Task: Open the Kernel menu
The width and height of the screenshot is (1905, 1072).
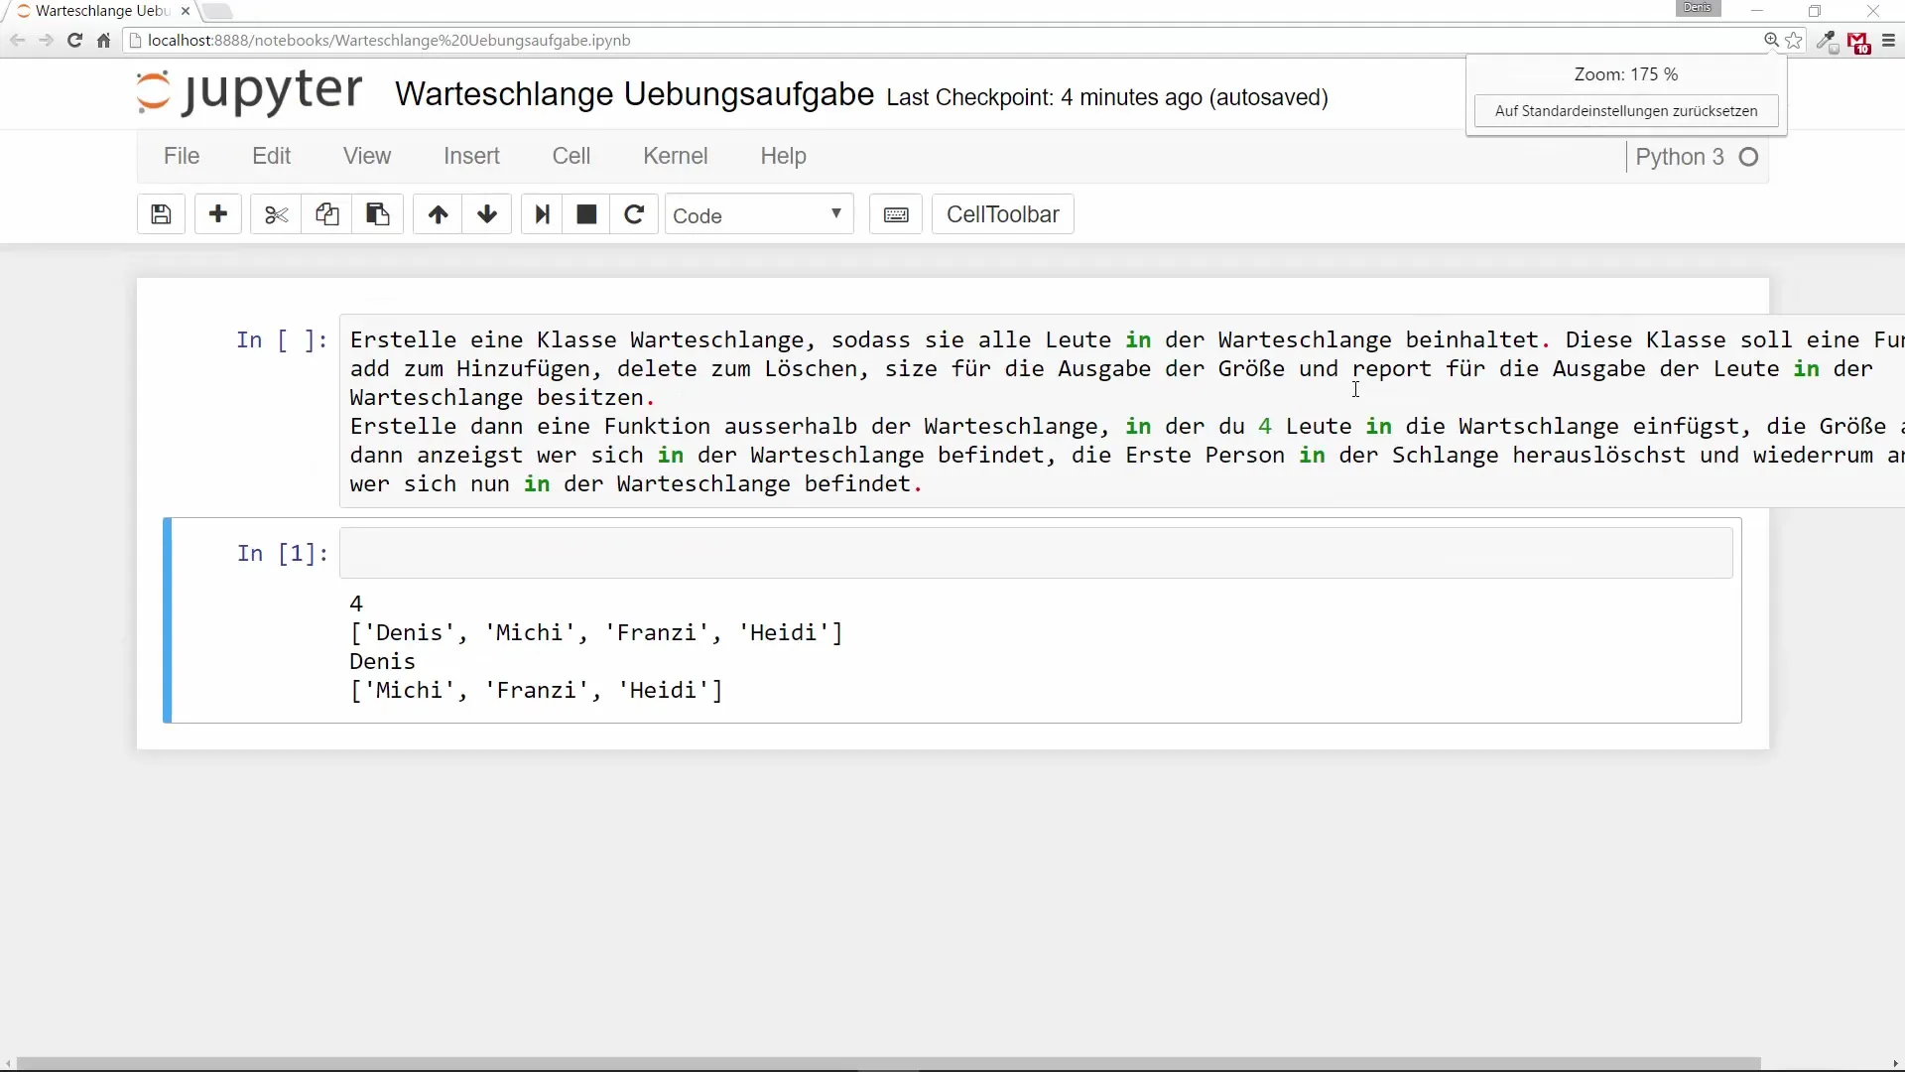Action: 675,156
